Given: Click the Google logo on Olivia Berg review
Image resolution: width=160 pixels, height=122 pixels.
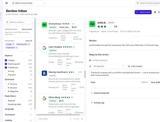Looking at the screenshot, I should coord(44,98).
